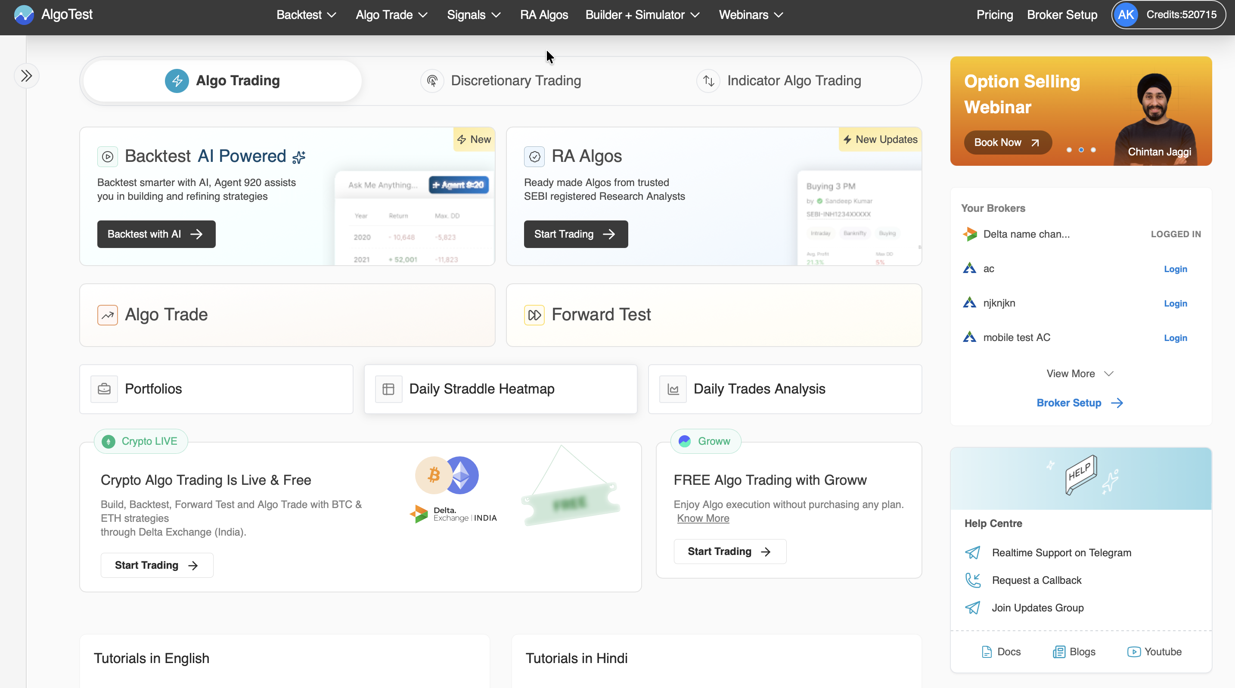Image resolution: width=1235 pixels, height=688 pixels.
Task: Select first webinar carousel dot
Action: point(1069,150)
